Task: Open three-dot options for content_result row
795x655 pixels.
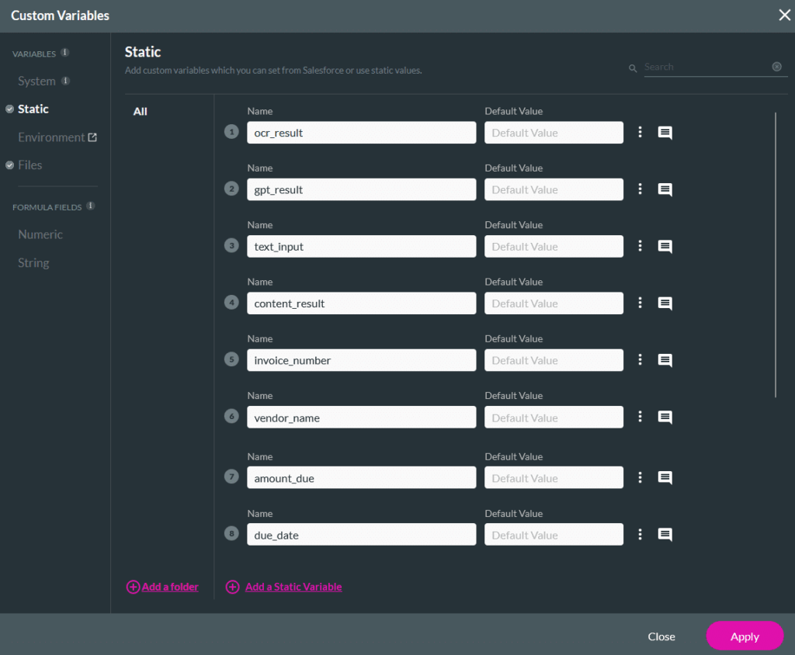Action: pyautogui.click(x=640, y=303)
